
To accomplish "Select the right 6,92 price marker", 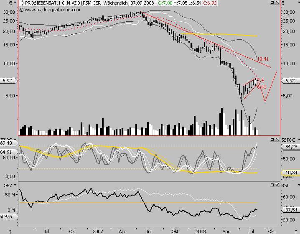I will tap(290, 81).
